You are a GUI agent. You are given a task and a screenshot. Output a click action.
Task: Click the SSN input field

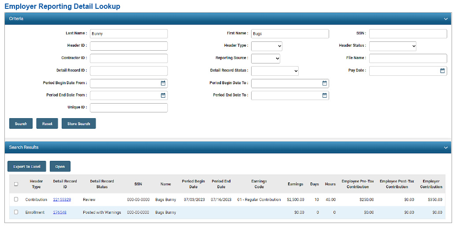click(x=408, y=34)
